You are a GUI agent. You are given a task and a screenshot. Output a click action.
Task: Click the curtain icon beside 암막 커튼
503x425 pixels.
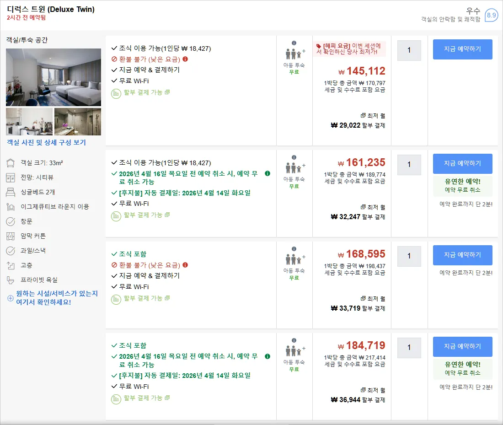[11, 236]
